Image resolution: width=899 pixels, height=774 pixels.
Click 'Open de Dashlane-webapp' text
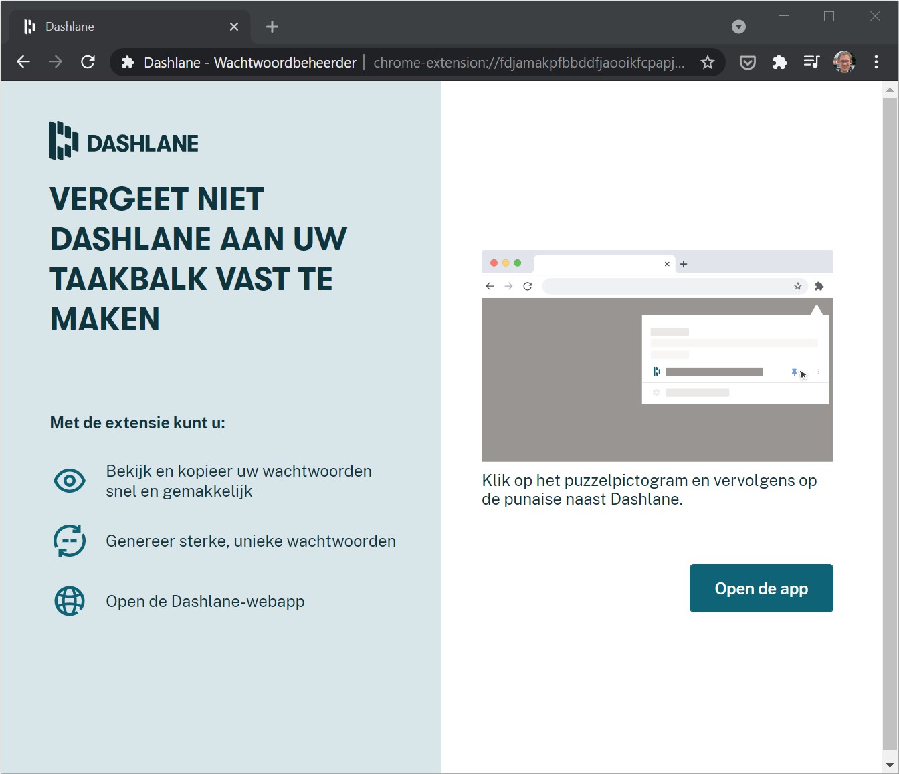point(205,601)
